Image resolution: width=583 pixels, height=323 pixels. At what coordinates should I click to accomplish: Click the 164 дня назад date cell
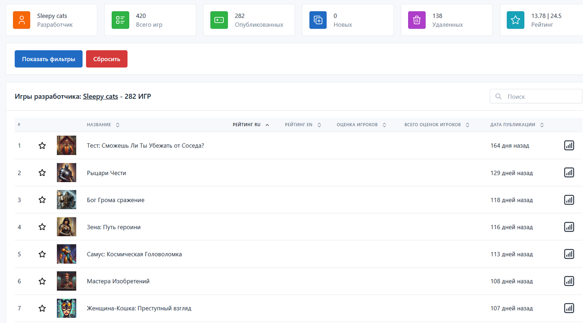[x=510, y=145]
